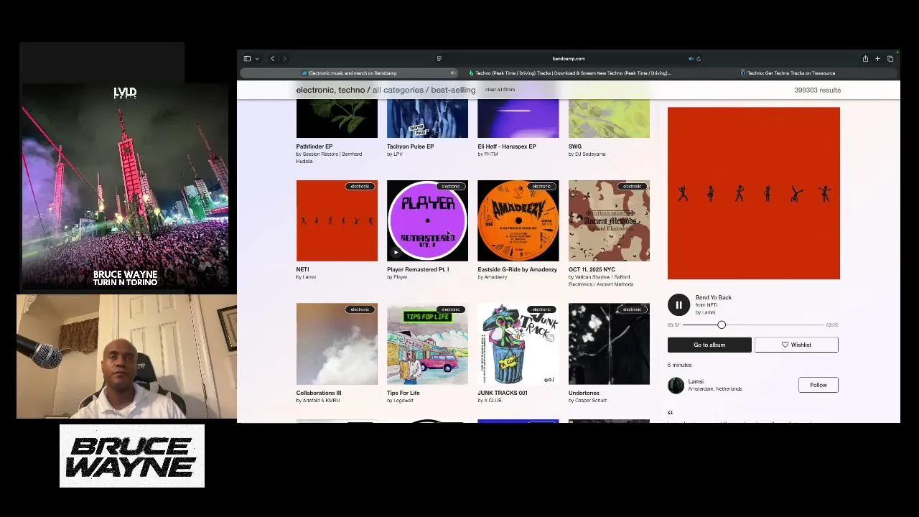Follow the artist Lamsi
This screenshot has height=517, width=919.
click(x=818, y=386)
